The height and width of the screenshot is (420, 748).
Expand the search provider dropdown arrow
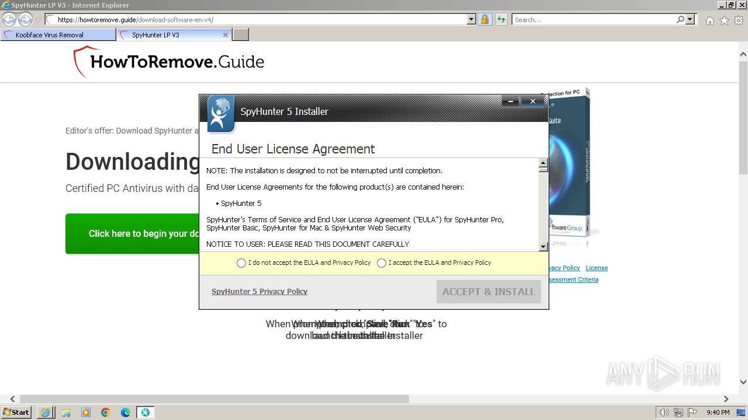(x=690, y=20)
